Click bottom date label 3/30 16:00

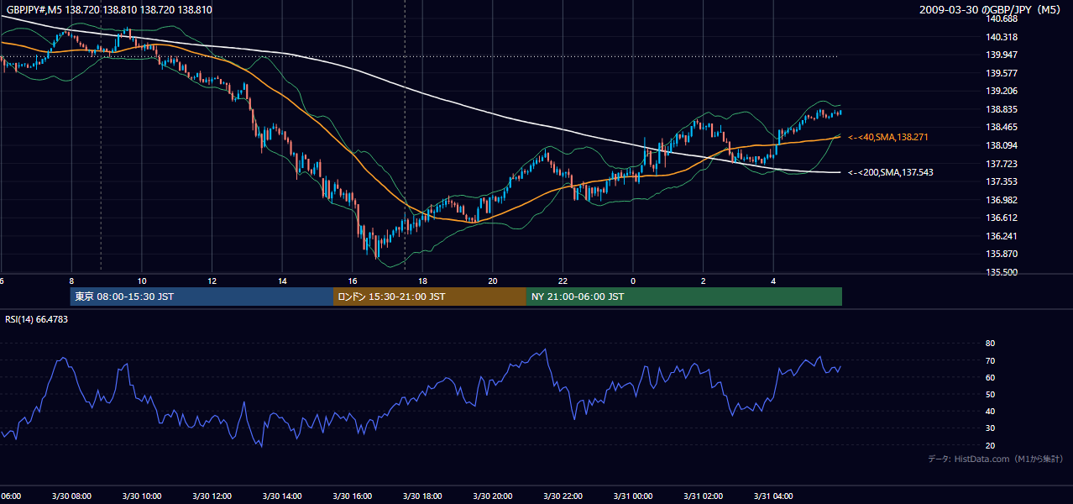point(352,496)
